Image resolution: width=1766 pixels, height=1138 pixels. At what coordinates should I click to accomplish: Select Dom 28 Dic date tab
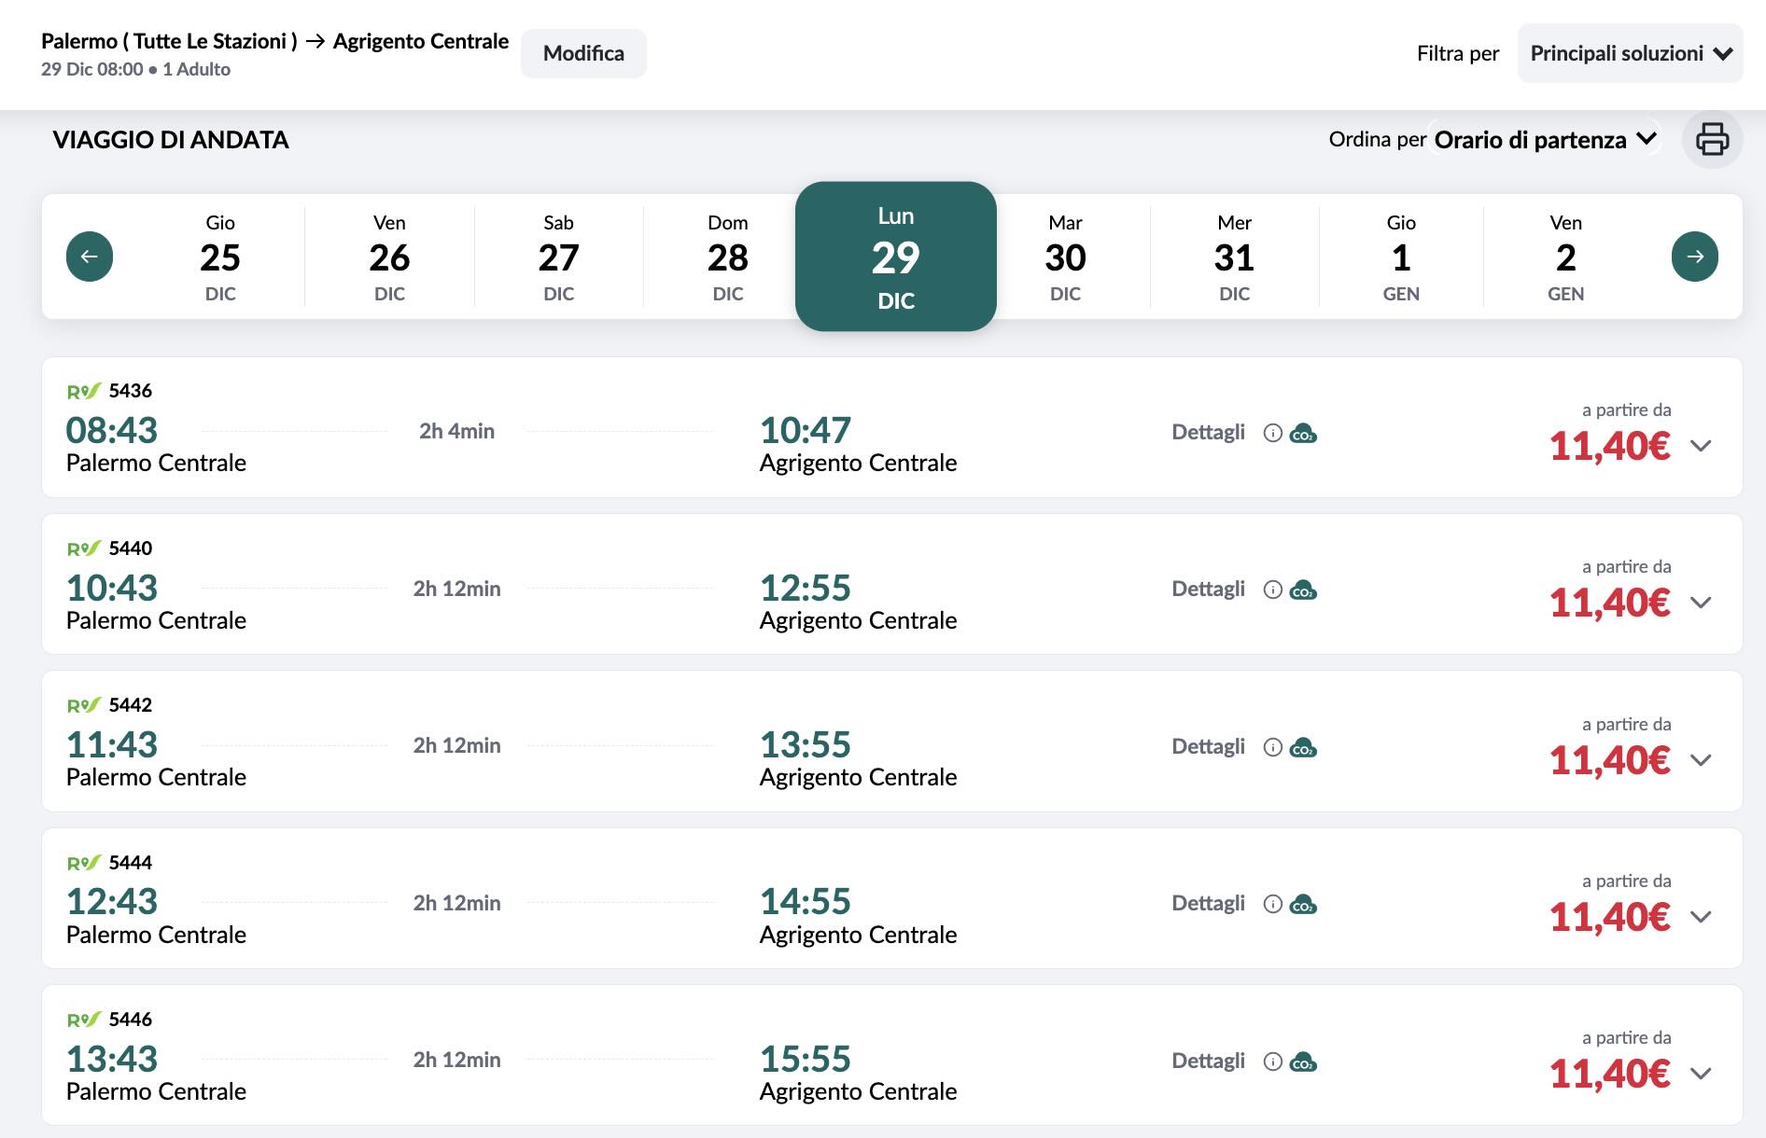pos(727,257)
